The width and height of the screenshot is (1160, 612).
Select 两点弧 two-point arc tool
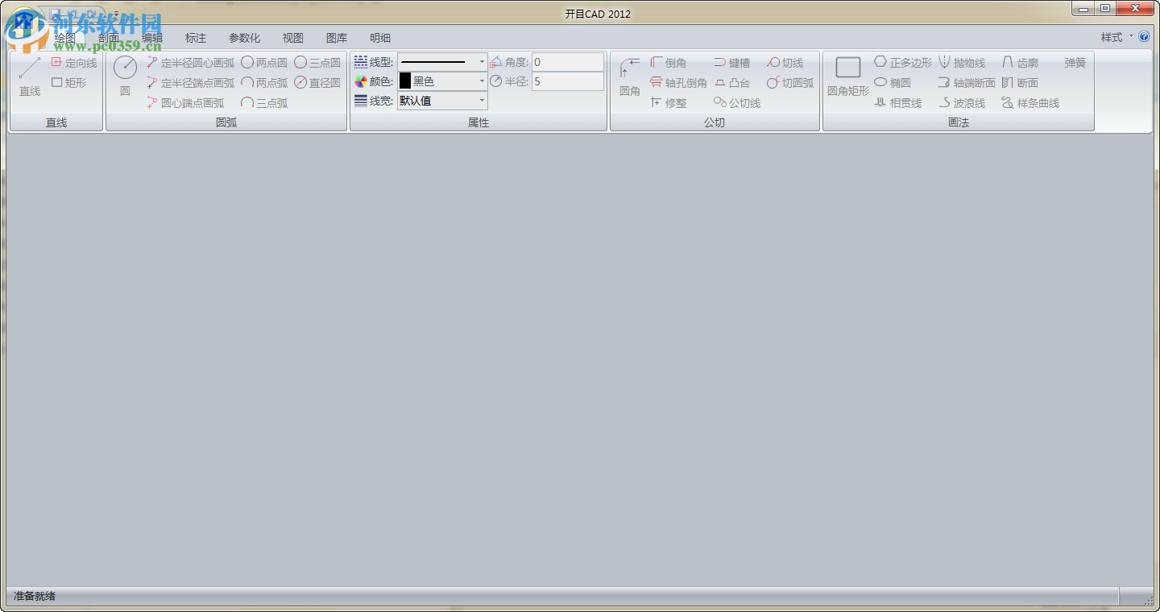tap(264, 83)
